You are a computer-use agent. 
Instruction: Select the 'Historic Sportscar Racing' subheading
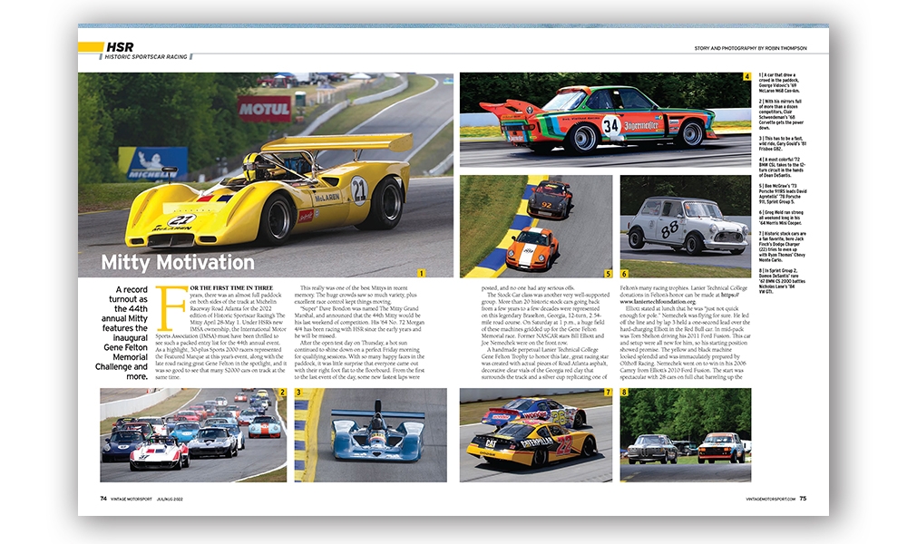pyautogui.click(x=146, y=56)
